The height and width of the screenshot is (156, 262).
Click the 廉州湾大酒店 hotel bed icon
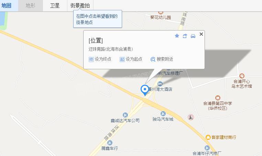[160, 84]
